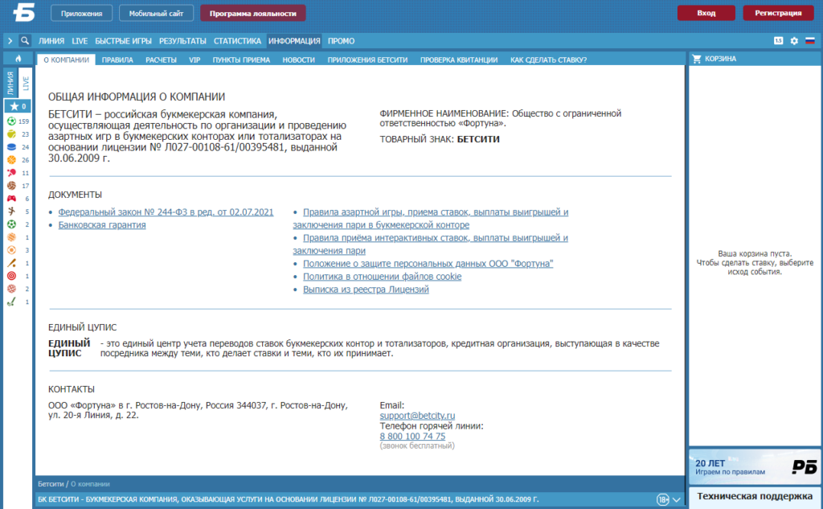Switch sidebar to the vertical LIVE tab
This screenshot has height=509, width=823.
coord(25,83)
